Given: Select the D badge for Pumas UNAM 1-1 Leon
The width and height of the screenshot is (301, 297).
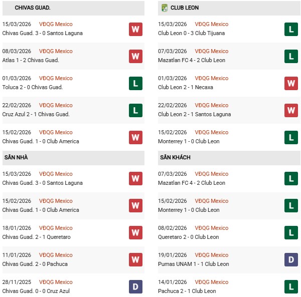Looking at the screenshot, I should (x=291, y=260).
